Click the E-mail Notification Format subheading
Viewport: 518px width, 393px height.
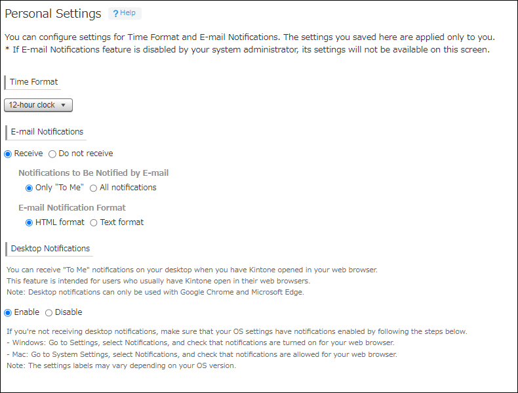[x=72, y=208]
